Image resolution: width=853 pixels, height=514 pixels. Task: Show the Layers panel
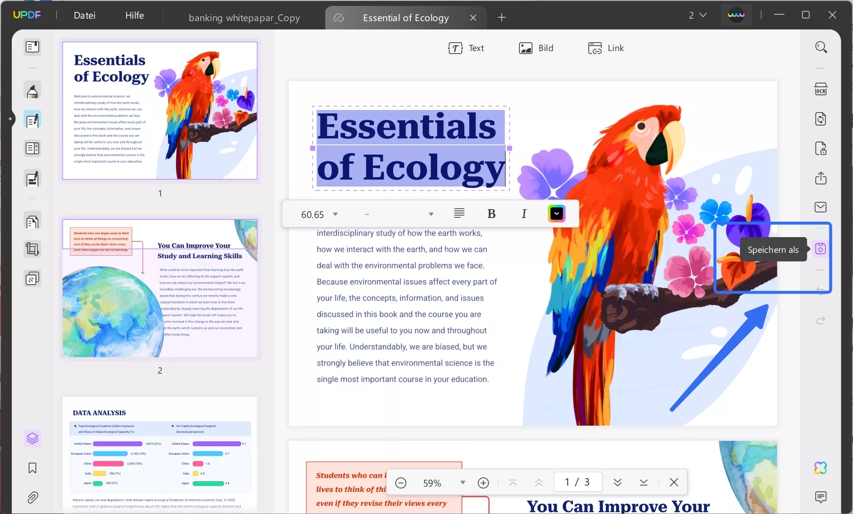point(32,438)
